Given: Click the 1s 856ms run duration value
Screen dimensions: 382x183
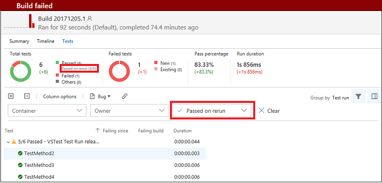Looking at the screenshot, I should click(249, 65).
